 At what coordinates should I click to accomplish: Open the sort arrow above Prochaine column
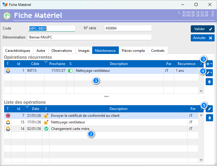click(46, 62)
